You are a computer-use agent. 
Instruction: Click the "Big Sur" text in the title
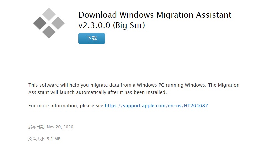[x=130, y=25]
